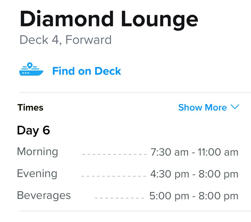
Task: Click the Diamond Lounge title
Action: click(109, 19)
